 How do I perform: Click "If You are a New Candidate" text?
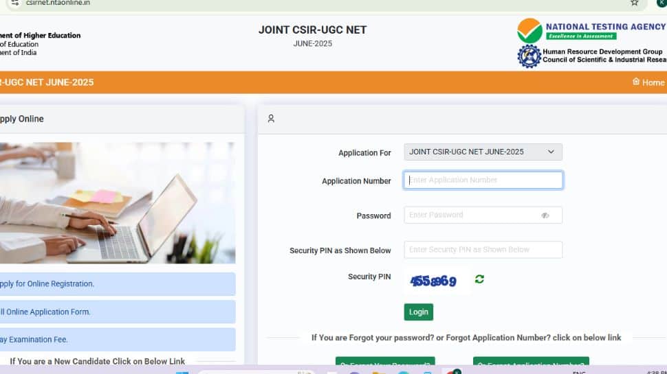pyautogui.click(x=98, y=361)
